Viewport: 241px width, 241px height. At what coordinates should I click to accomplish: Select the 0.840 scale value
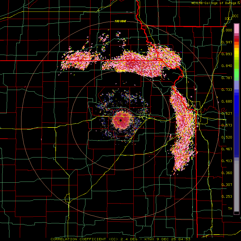[x=227, y=66]
